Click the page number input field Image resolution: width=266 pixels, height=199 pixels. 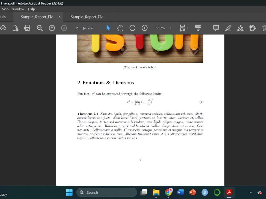point(77,28)
